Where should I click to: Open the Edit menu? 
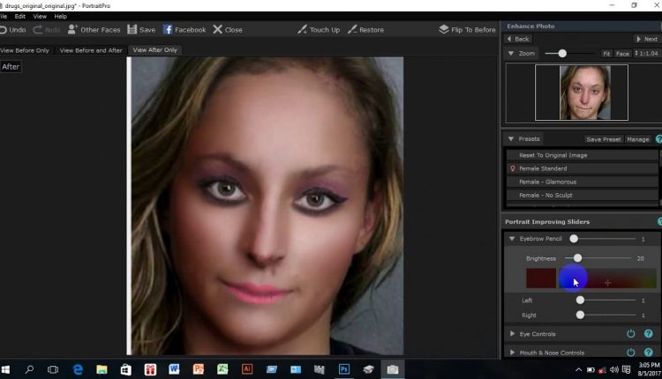click(19, 17)
